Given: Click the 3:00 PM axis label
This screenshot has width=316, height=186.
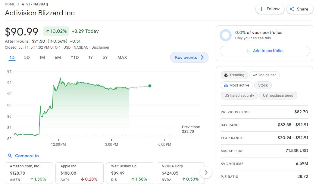Looking at the screenshot, I should pos(111,144).
